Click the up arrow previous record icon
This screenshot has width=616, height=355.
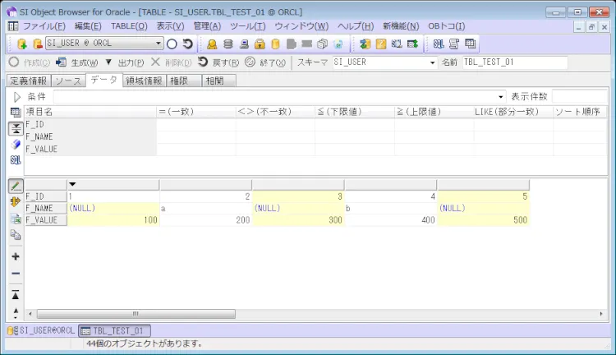(16, 312)
